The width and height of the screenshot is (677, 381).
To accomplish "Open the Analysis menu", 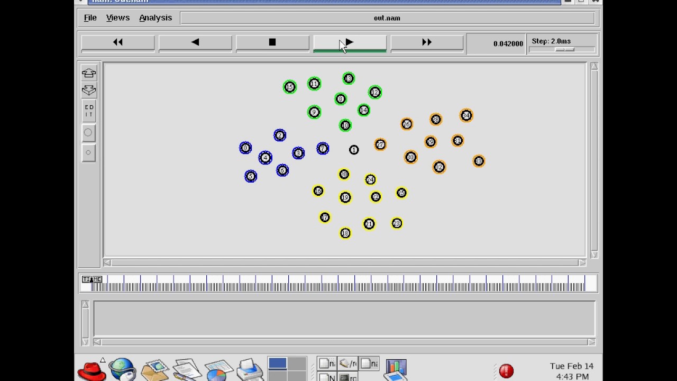I will pyautogui.click(x=155, y=17).
